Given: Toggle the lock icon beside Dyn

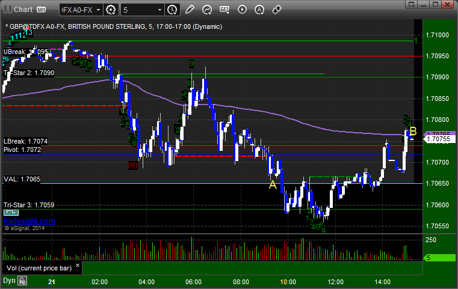Looking at the screenshot, I should tap(22, 281).
